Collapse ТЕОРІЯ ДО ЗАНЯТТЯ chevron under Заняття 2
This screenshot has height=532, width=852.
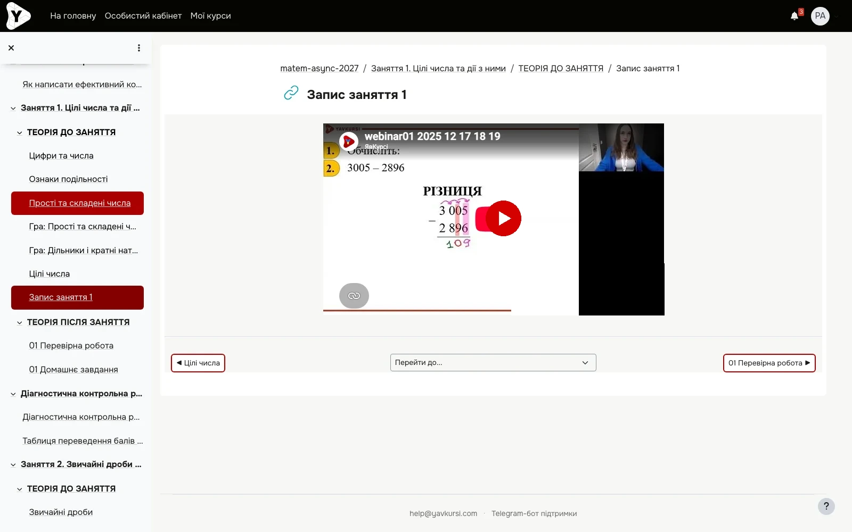pos(20,489)
